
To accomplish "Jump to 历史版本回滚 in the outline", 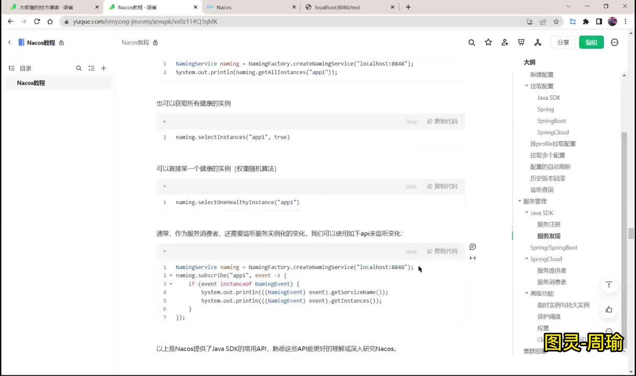I will 548,178.
